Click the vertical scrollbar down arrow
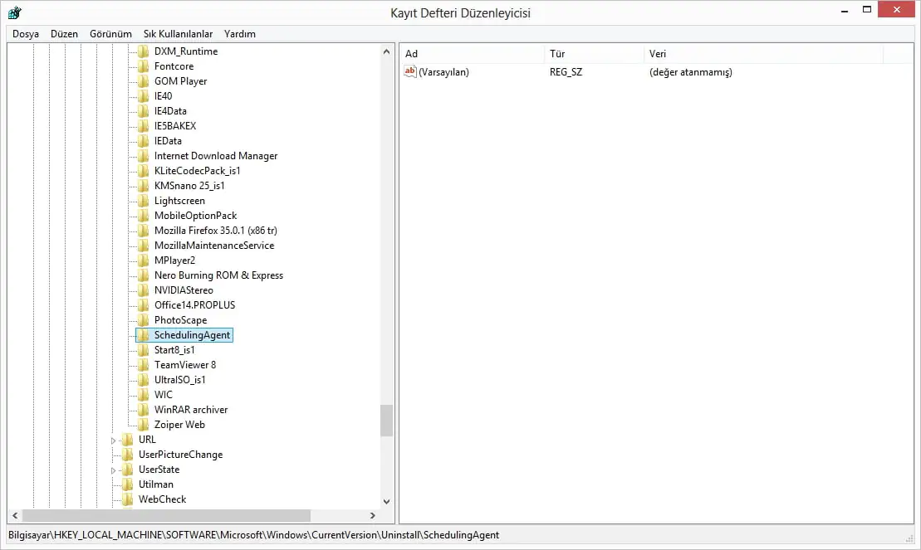 tap(386, 501)
